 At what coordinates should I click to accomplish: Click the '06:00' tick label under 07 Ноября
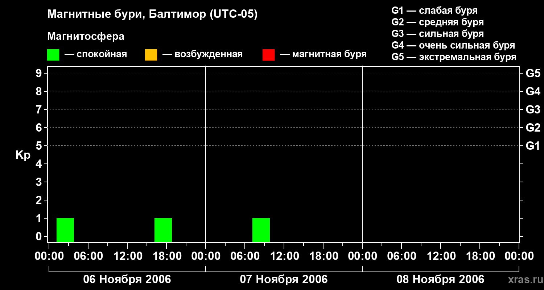coord(244,256)
